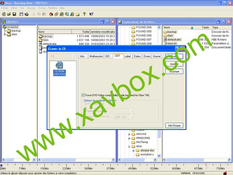Click the Assistant button

174,72
